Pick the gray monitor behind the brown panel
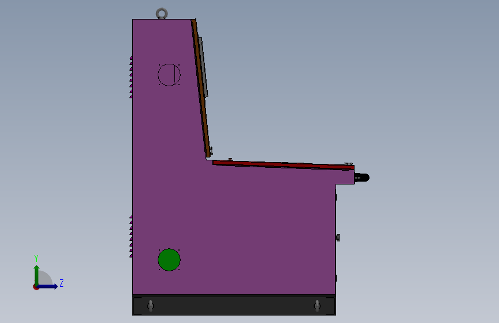499x323 pixels. click(x=204, y=67)
